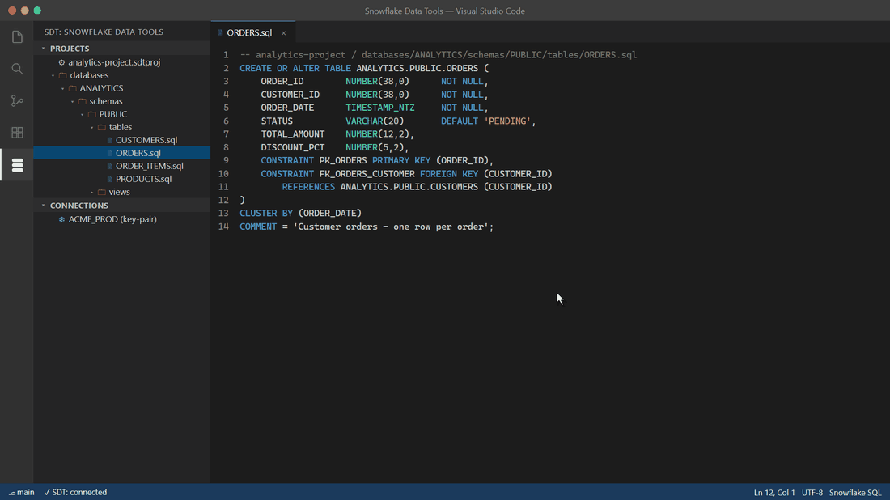Screen dimensions: 890x500
Task: Change the UTF-8 file encoding
Action: (x=812, y=493)
